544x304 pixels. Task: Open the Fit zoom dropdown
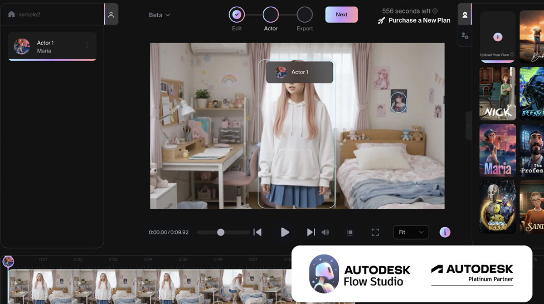coord(411,232)
